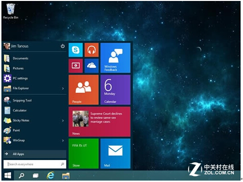
Task: Open the red Video tile
Action: tap(76, 66)
